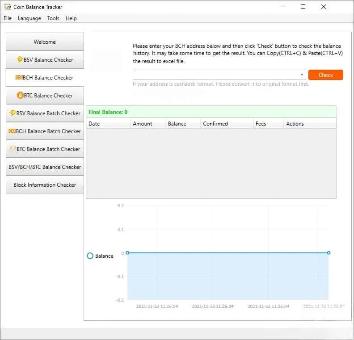Open BCH Balance Batch Checker tab
354x340 pixels.
(x=45, y=131)
